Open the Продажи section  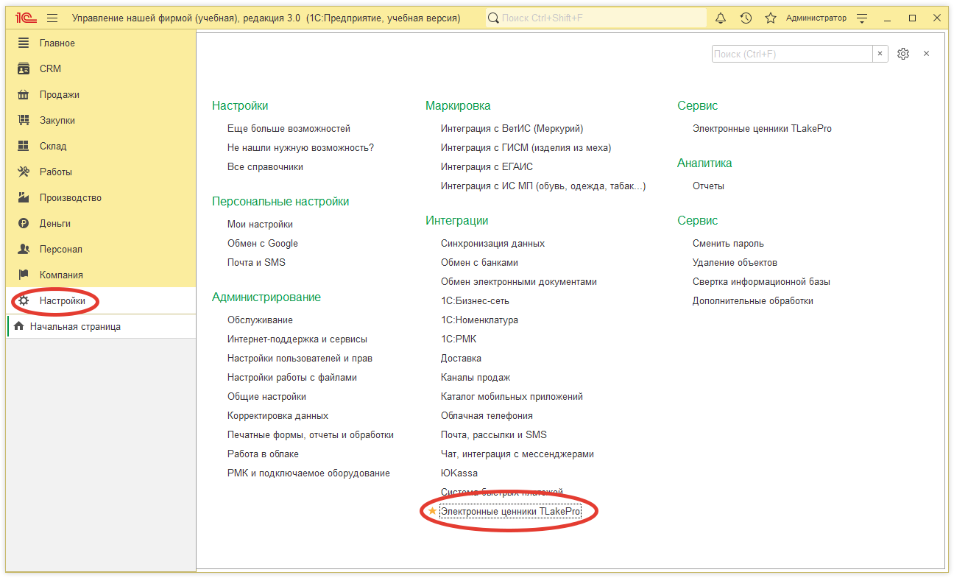pyautogui.click(x=59, y=94)
